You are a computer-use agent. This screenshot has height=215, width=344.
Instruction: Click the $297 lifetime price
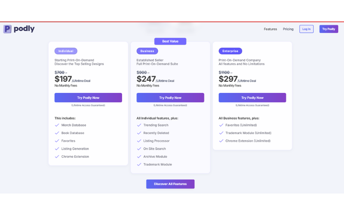point(228,79)
